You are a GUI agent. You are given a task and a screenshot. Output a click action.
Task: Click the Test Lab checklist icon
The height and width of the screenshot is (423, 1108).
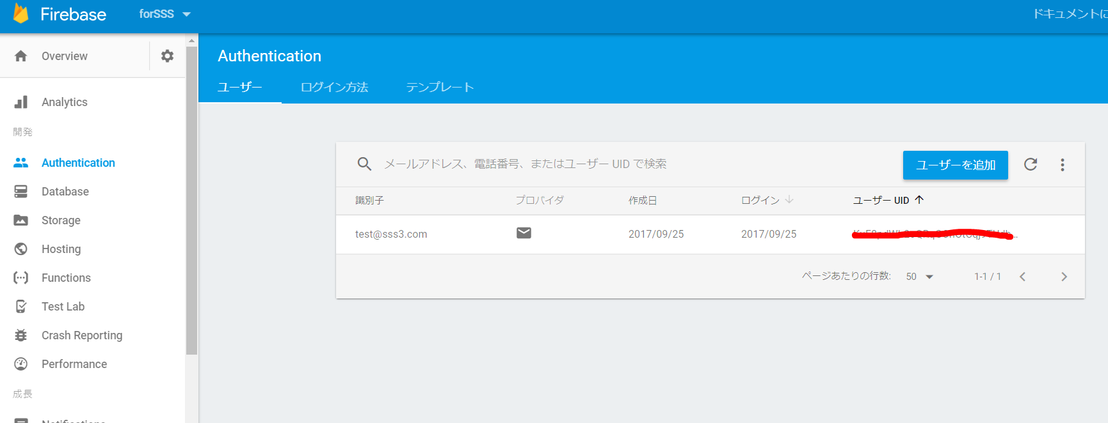pyautogui.click(x=21, y=307)
